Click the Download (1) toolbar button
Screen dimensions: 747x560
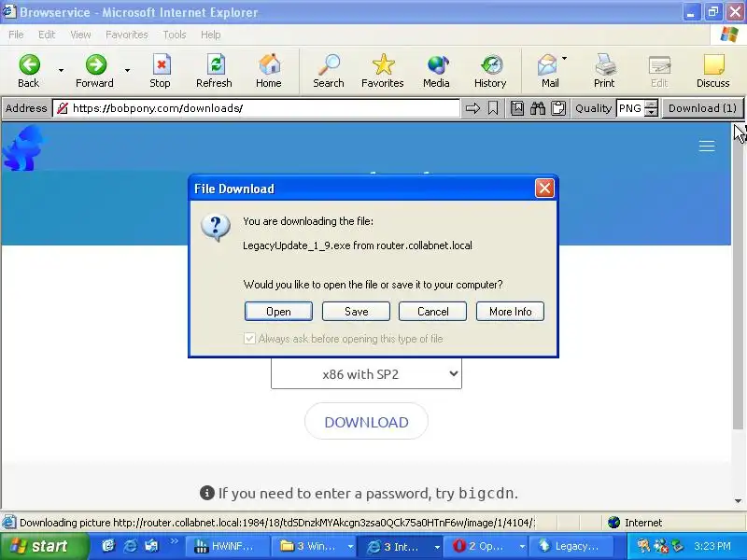pyautogui.click(x=703, y=108)
